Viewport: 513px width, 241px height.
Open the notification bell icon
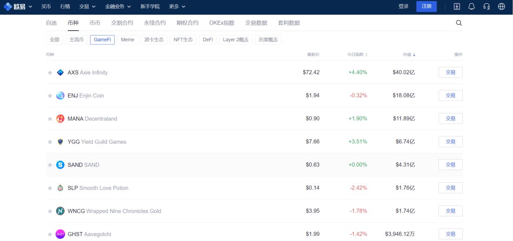pos(471,7)
